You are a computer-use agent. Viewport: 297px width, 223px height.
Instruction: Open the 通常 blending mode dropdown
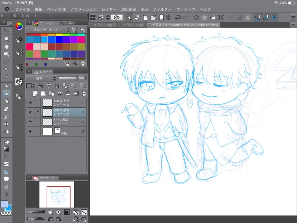click(x=41, y=78)
